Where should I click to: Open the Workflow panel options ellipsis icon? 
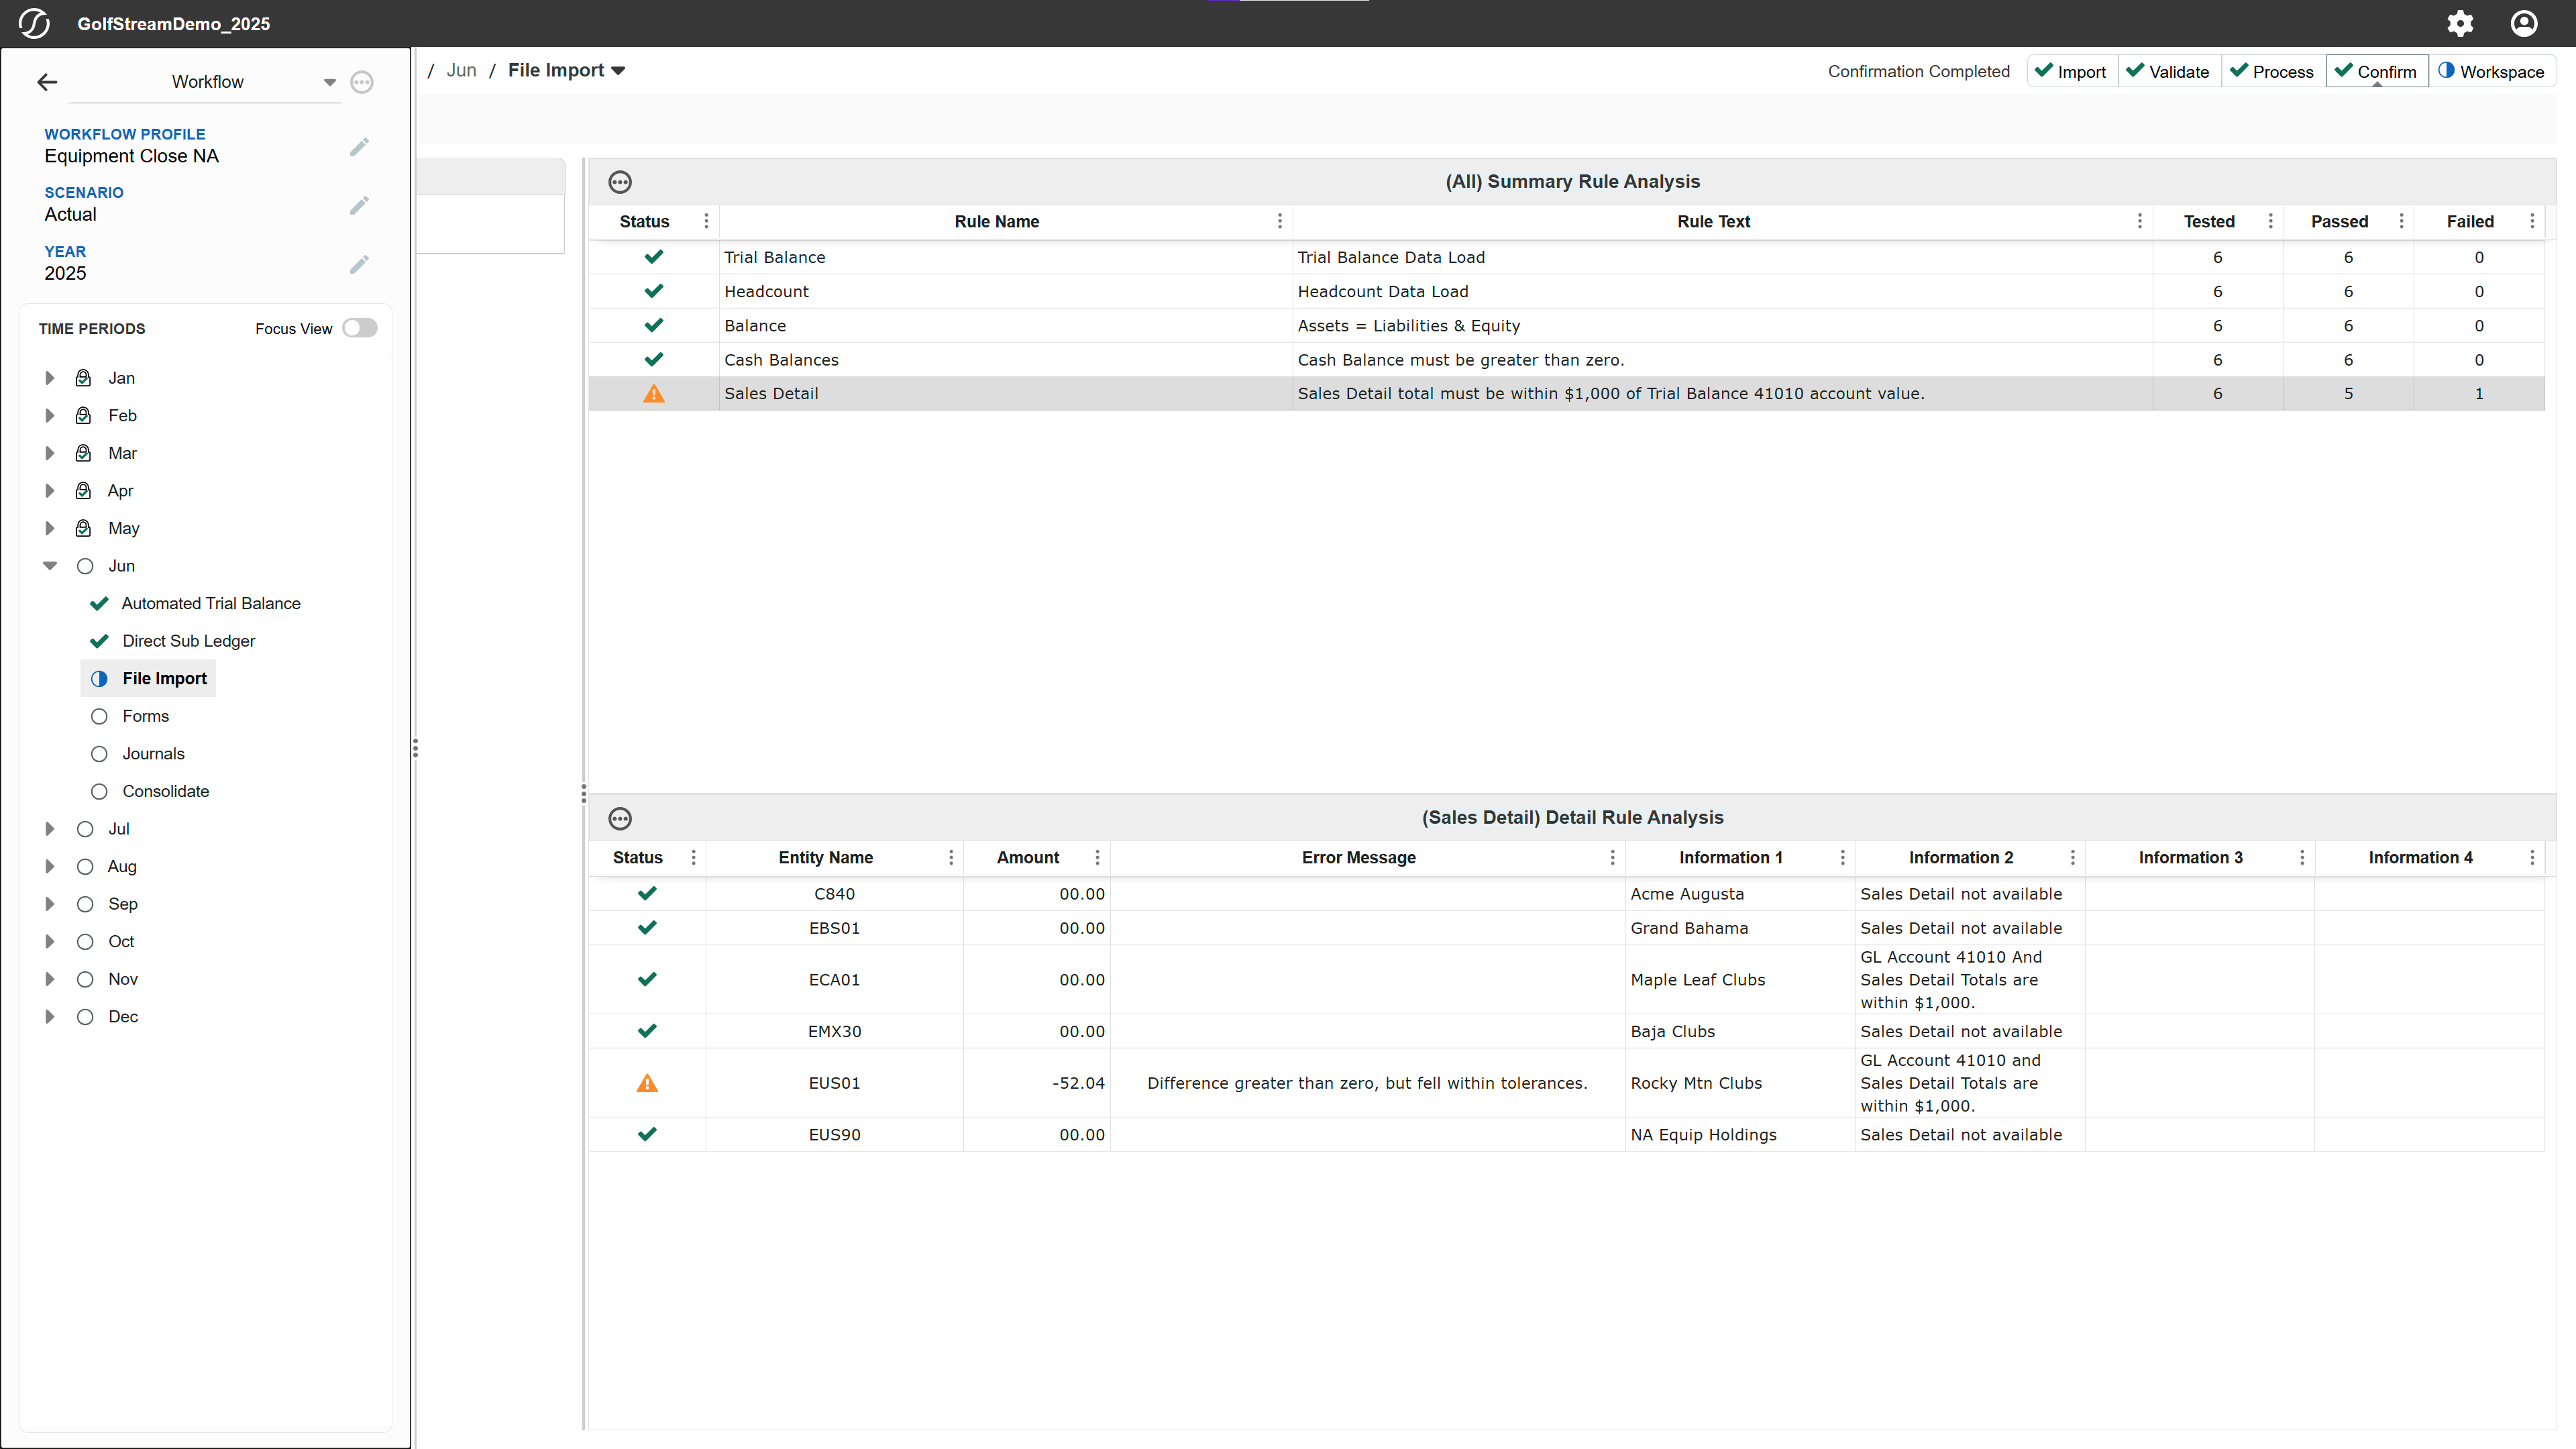pos(362,82)
